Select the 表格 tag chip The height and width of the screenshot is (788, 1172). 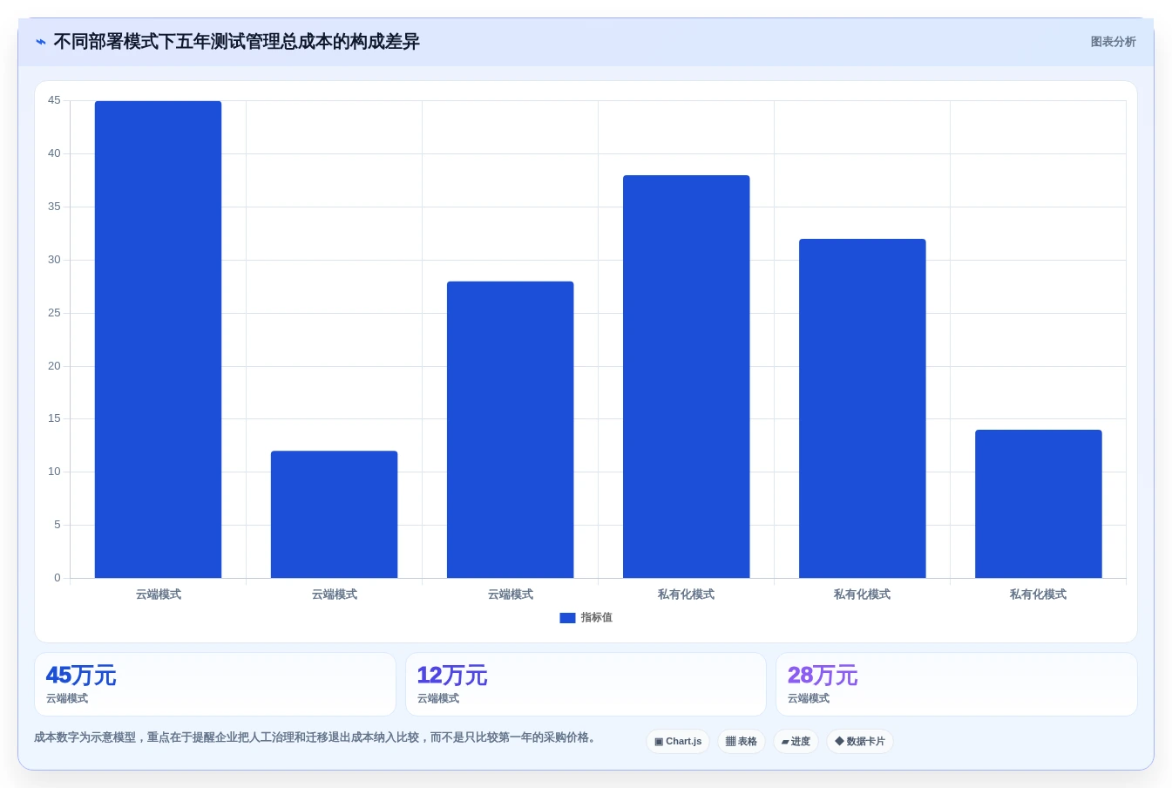742,742
